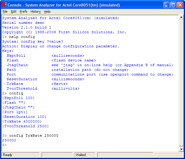Click the vertical scrollbar track
This screenshot has width=185, height=159.
pyautogui.click(x=181, y=83)
